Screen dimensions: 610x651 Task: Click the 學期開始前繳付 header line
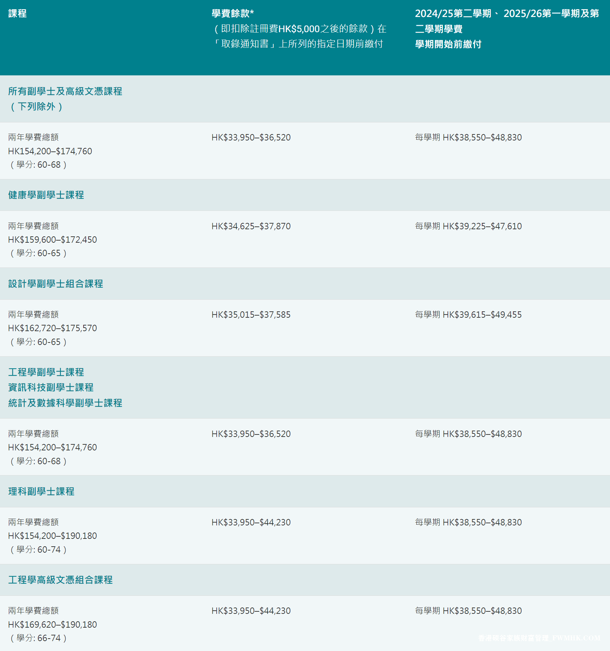tap(448, 44)
